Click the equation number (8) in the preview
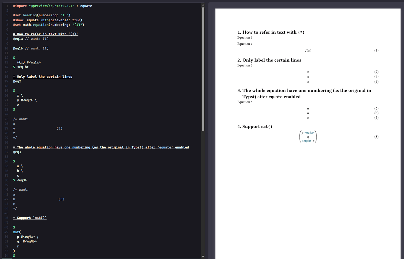404x259 pixels. coord(376,137)
